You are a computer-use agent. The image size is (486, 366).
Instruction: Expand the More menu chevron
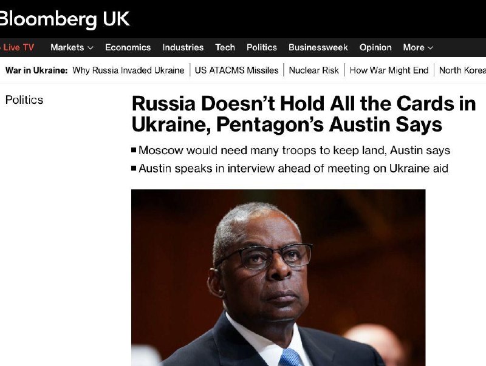430,48
